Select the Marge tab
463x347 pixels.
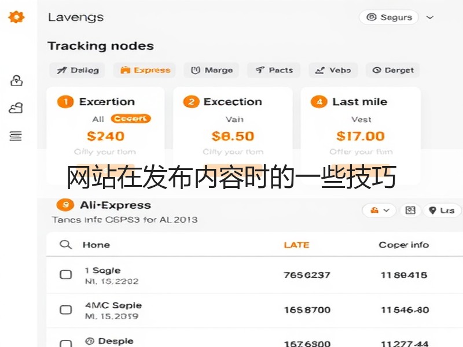[x=211, y=70]
